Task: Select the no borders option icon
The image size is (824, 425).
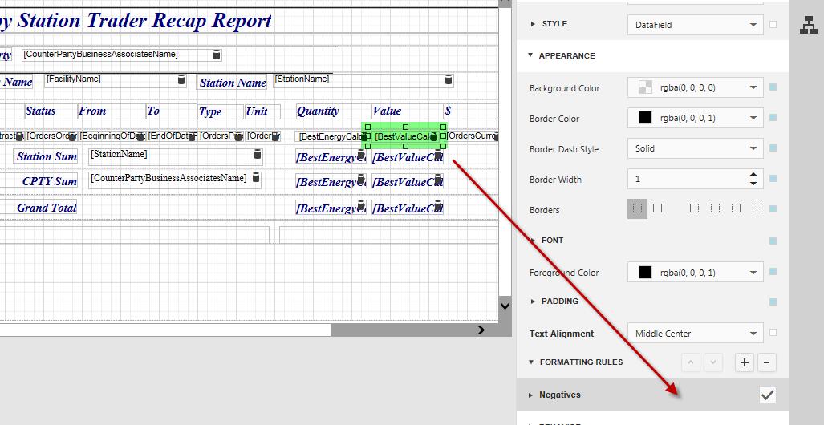Action: pos(637,208)
